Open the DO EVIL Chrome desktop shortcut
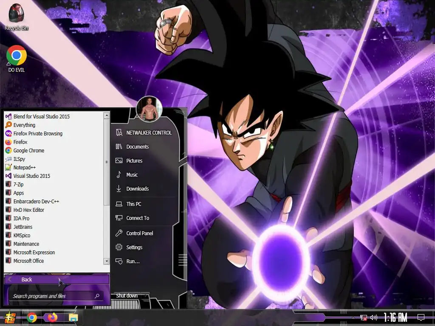This screenshot has height=326, width=435. coord(17,59)
